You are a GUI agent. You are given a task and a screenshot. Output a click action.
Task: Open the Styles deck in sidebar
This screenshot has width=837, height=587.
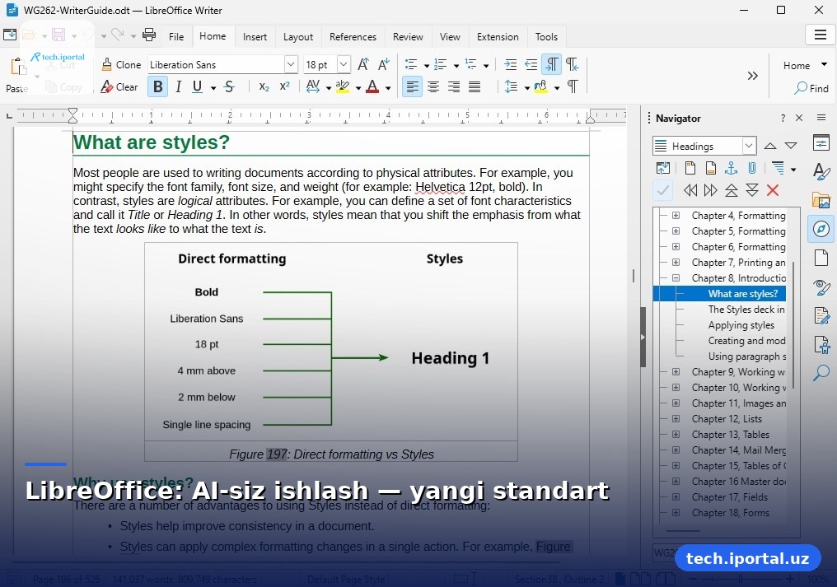[x=821, y=170]
